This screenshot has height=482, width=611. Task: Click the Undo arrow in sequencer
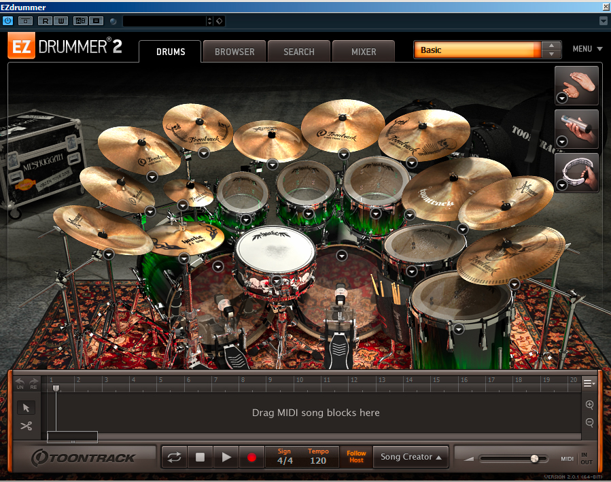coord(20,383)
